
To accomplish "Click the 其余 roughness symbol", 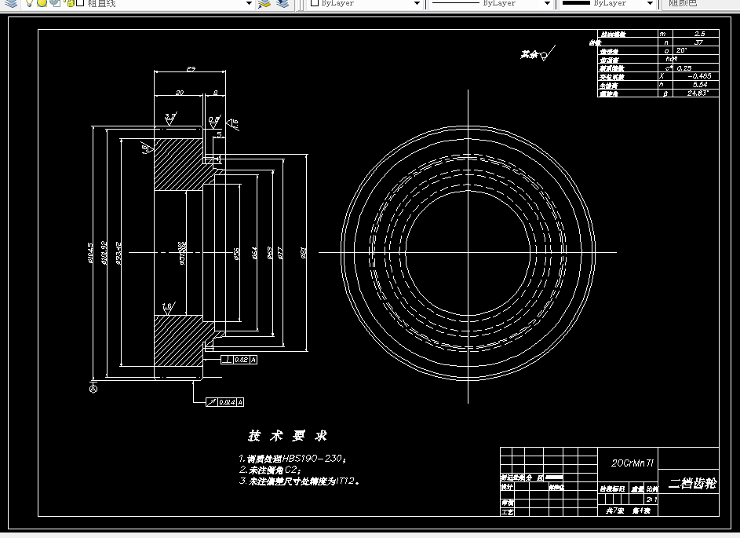I will point(538,54).
